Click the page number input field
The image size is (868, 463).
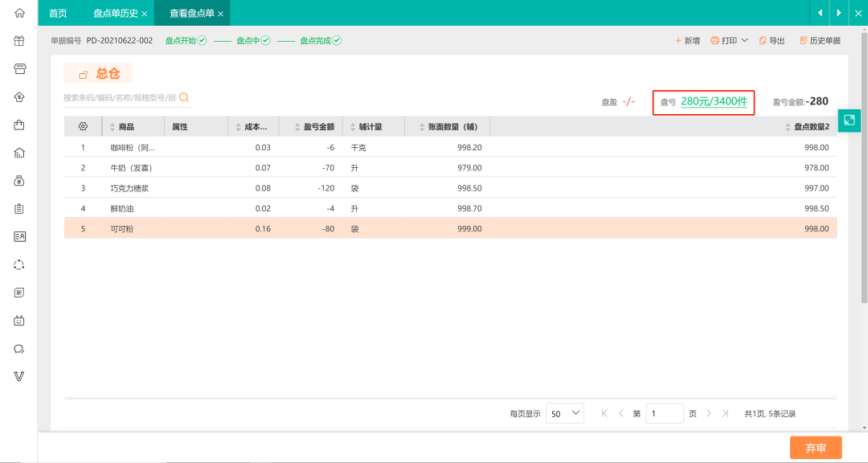(665, 413)
